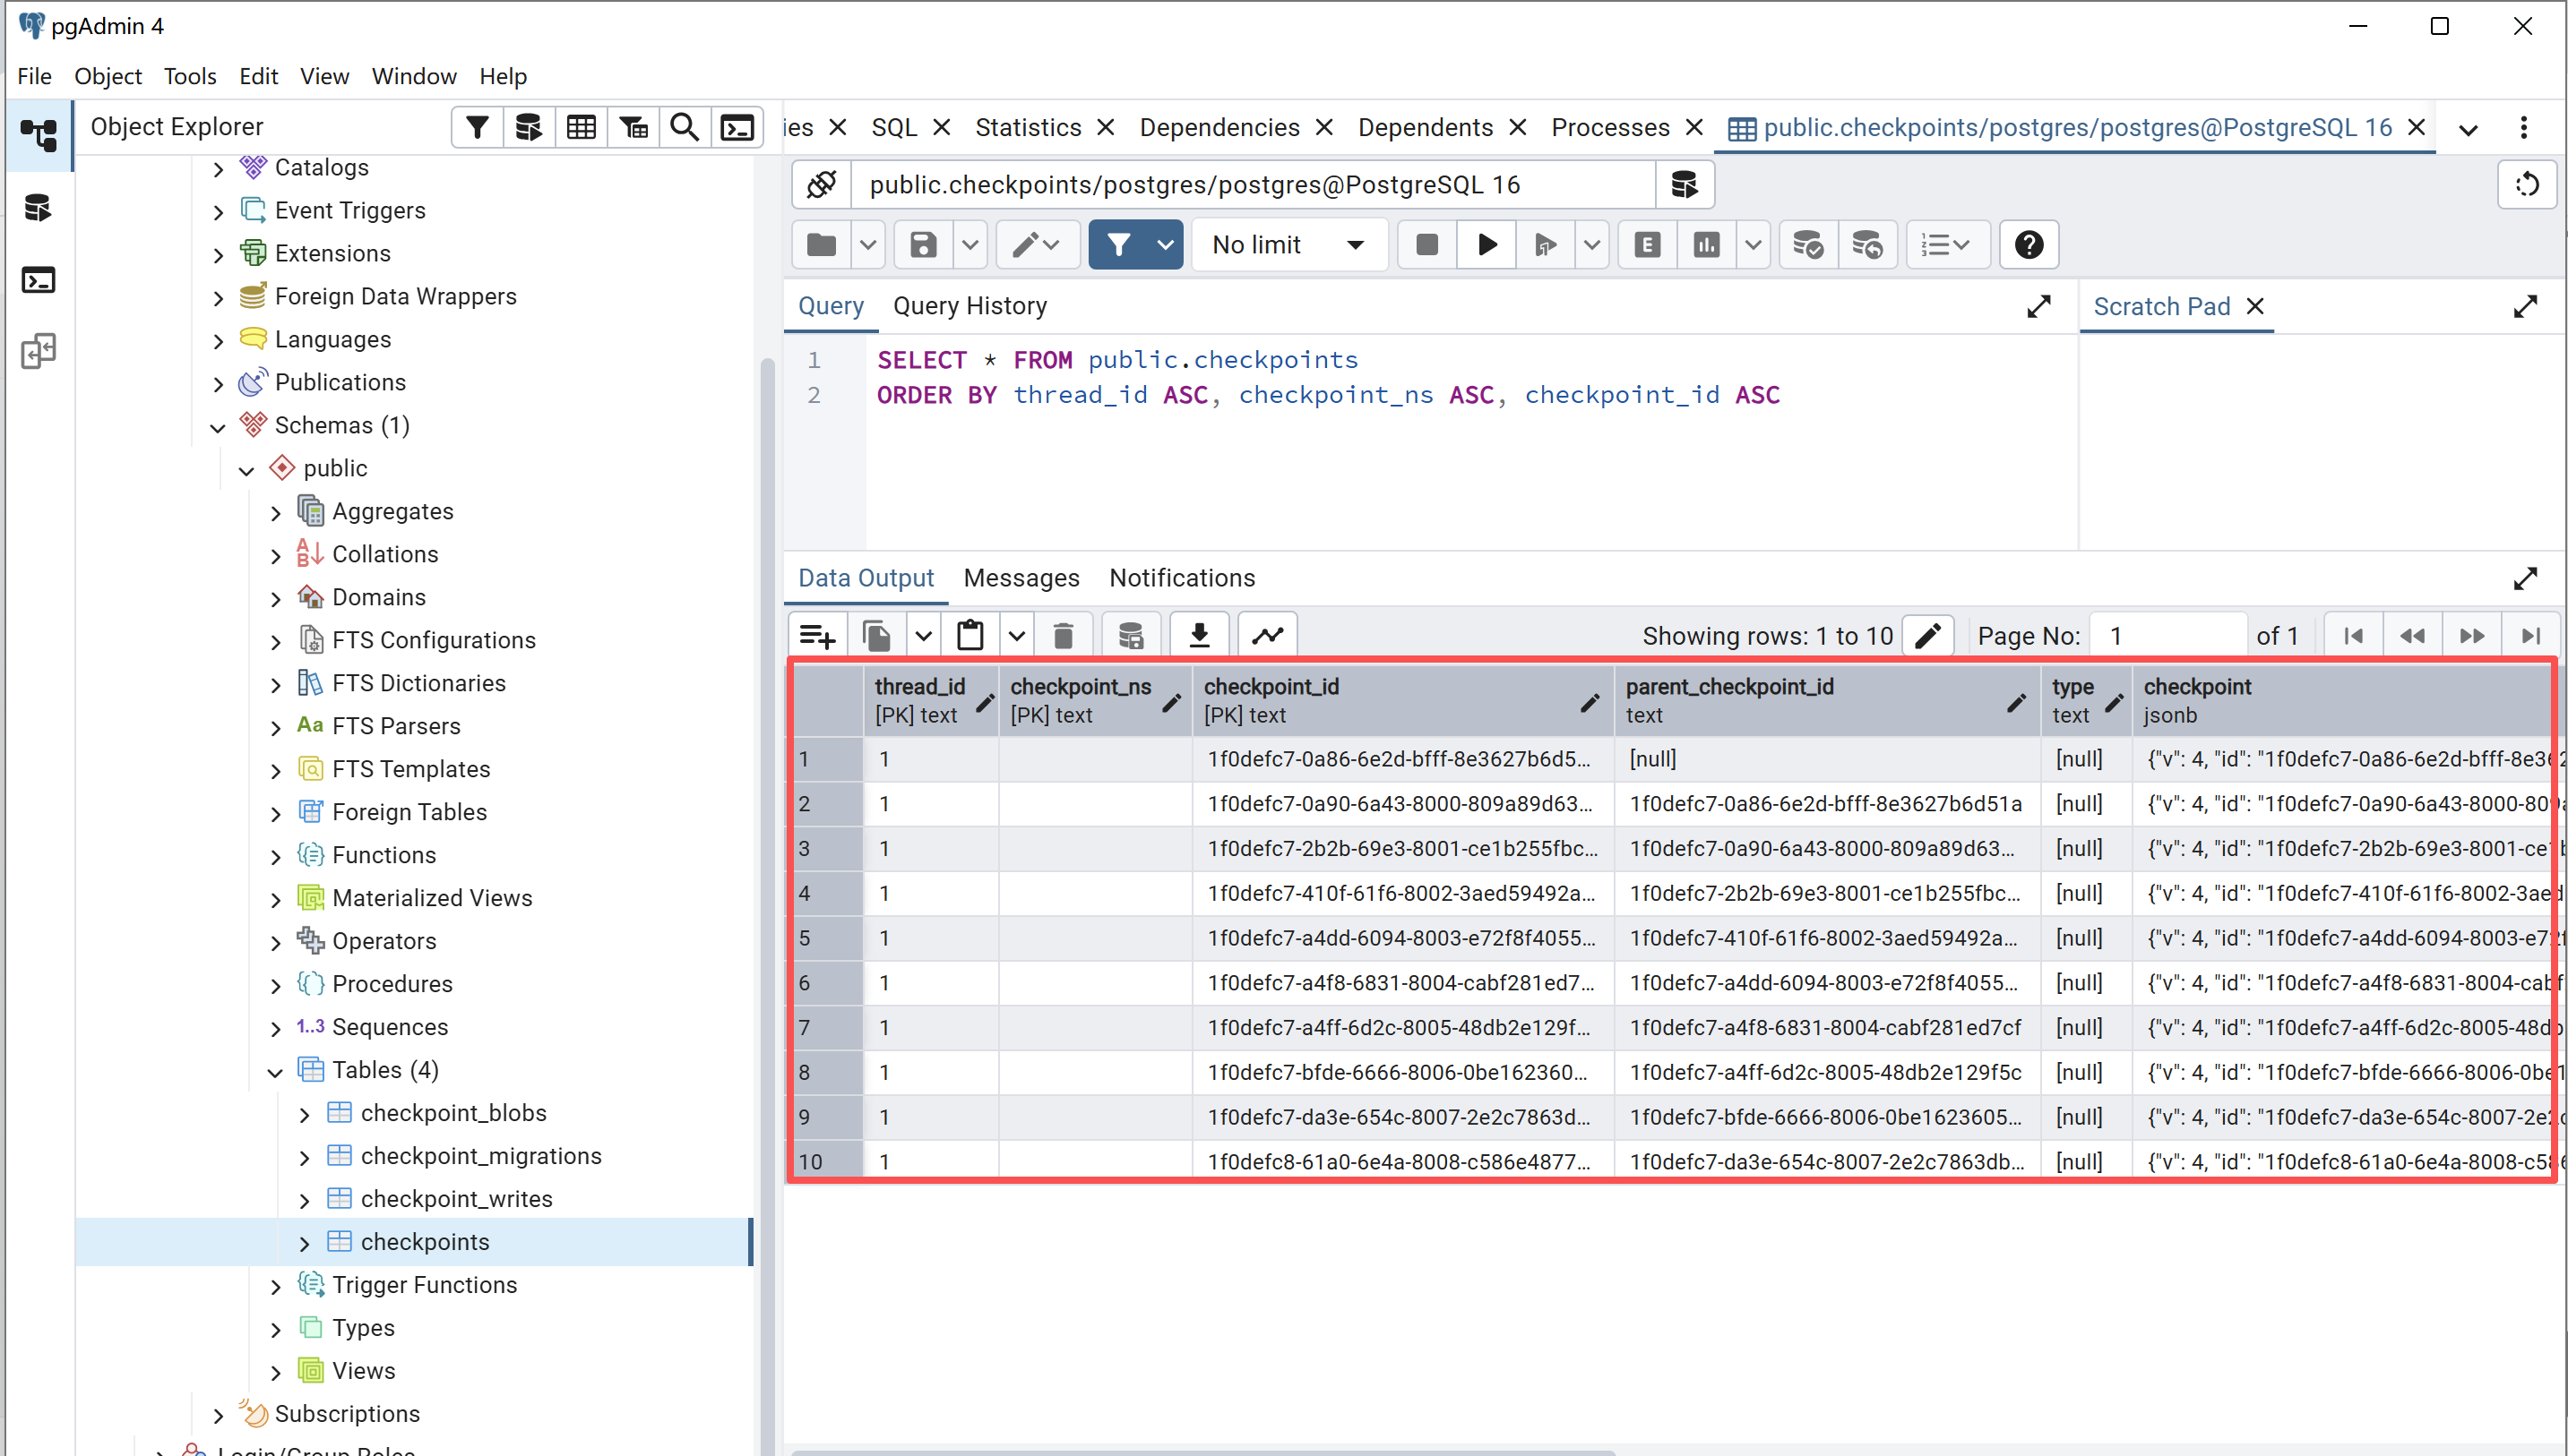Click the Download results as CSV icon
Image resolution: width=2568 pixels, height=1456 pixels.
tap(1199, 636)
